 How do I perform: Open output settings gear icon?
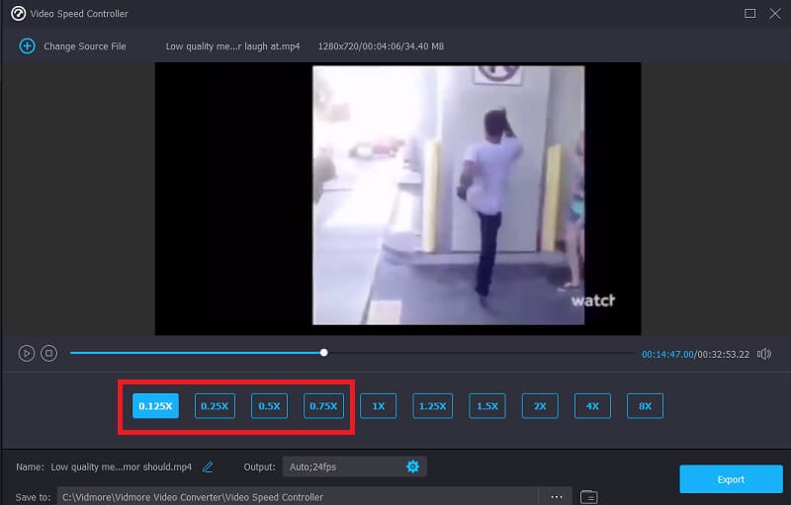pos(412,466)
